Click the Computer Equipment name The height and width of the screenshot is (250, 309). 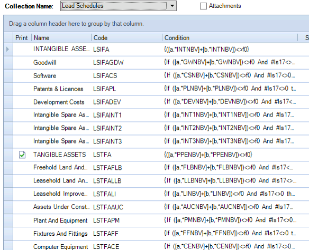(60, 247)
